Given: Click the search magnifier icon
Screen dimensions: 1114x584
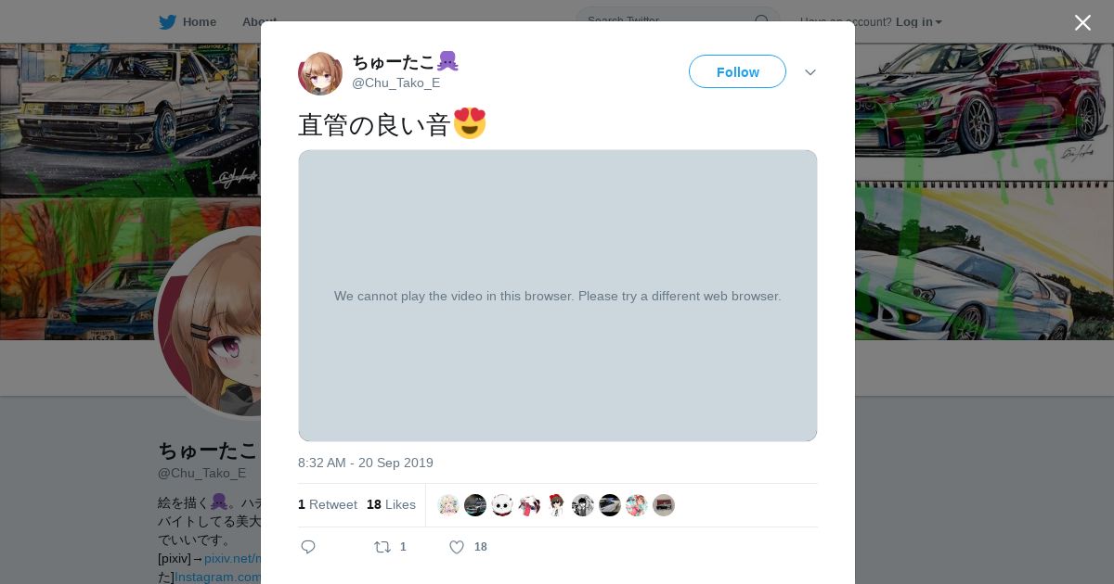Looking at the screenshot, I should 762,20.
